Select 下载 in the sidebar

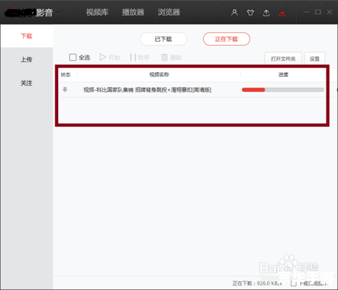tap(26, 36)
